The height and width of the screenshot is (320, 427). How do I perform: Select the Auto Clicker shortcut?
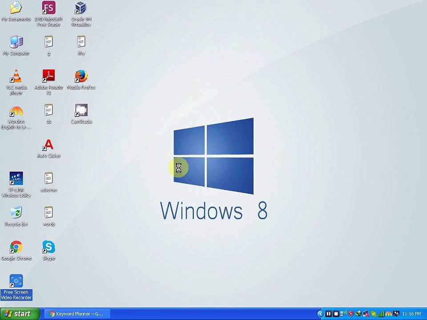tap(48, 148)
